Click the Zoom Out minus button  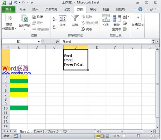pos(124,136)
